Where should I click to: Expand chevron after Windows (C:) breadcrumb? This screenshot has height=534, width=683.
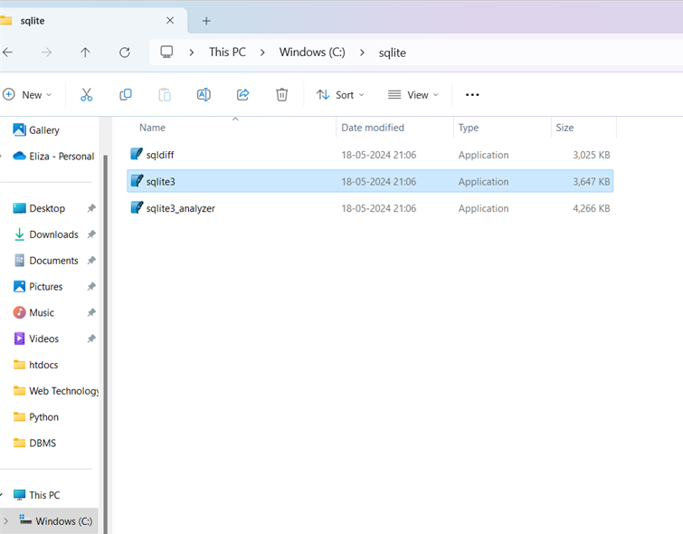click(x=362, y=52)
